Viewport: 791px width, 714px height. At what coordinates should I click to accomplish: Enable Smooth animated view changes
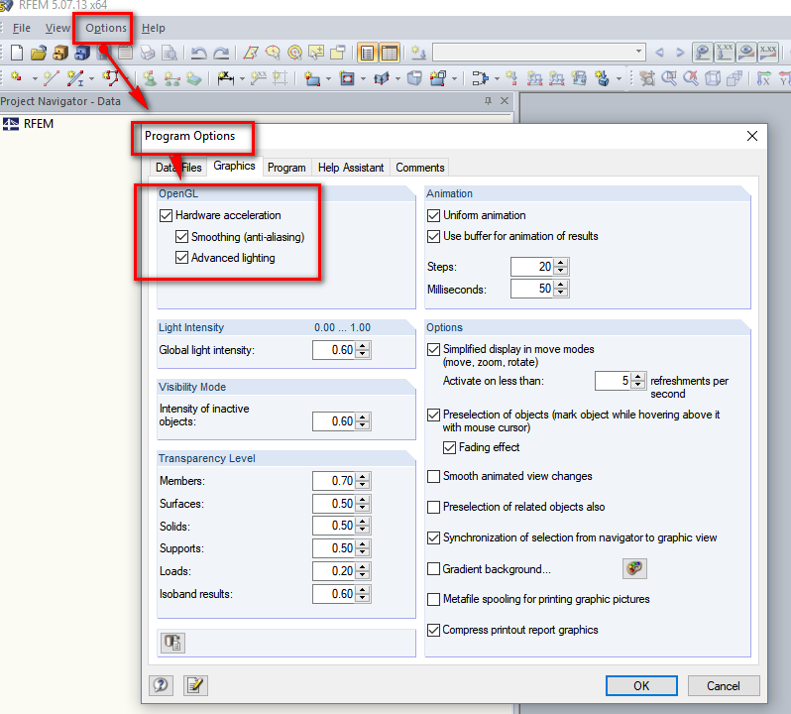coord(433,476)
